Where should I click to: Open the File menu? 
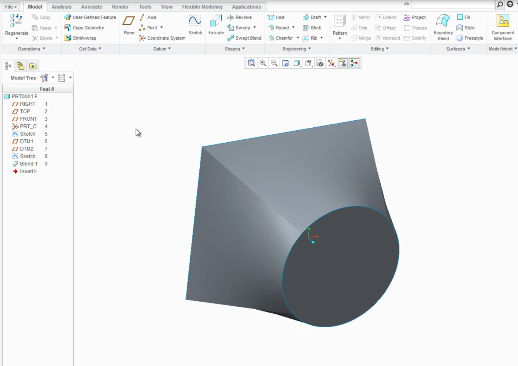pos(10,7)
